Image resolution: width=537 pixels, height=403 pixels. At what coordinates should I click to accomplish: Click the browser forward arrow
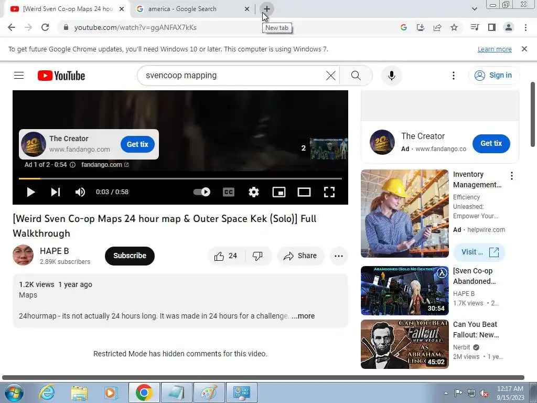point(28,27)
